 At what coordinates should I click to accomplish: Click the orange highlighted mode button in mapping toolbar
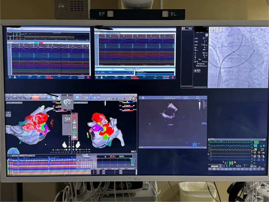pyautogui.click(x=36, y=98)
